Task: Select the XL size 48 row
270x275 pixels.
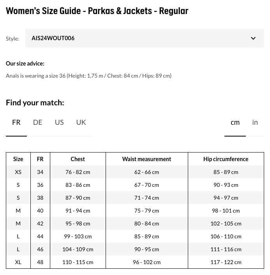Action: [x=18, y=262]
